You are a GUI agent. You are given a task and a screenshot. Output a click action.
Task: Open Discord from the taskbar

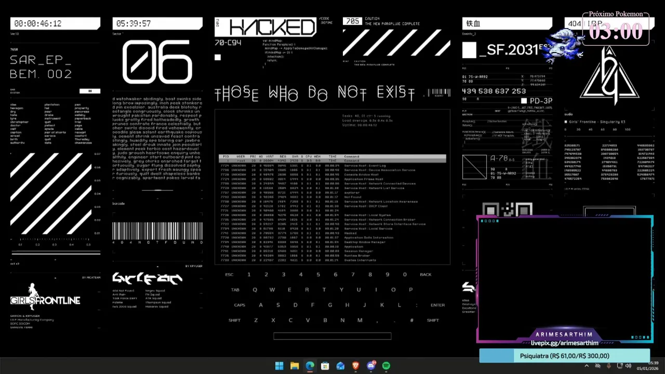point(371,366)
